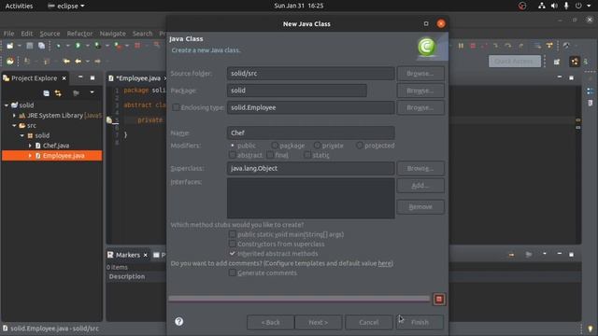This screenshot has width=598, height=336.
Task: Open the Source menu
Action: click(50, 34)
